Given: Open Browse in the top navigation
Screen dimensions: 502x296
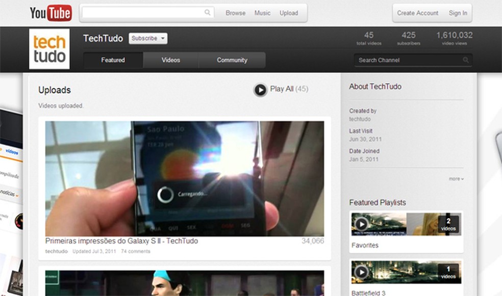Looking at the screenshot, I should 235,13.
